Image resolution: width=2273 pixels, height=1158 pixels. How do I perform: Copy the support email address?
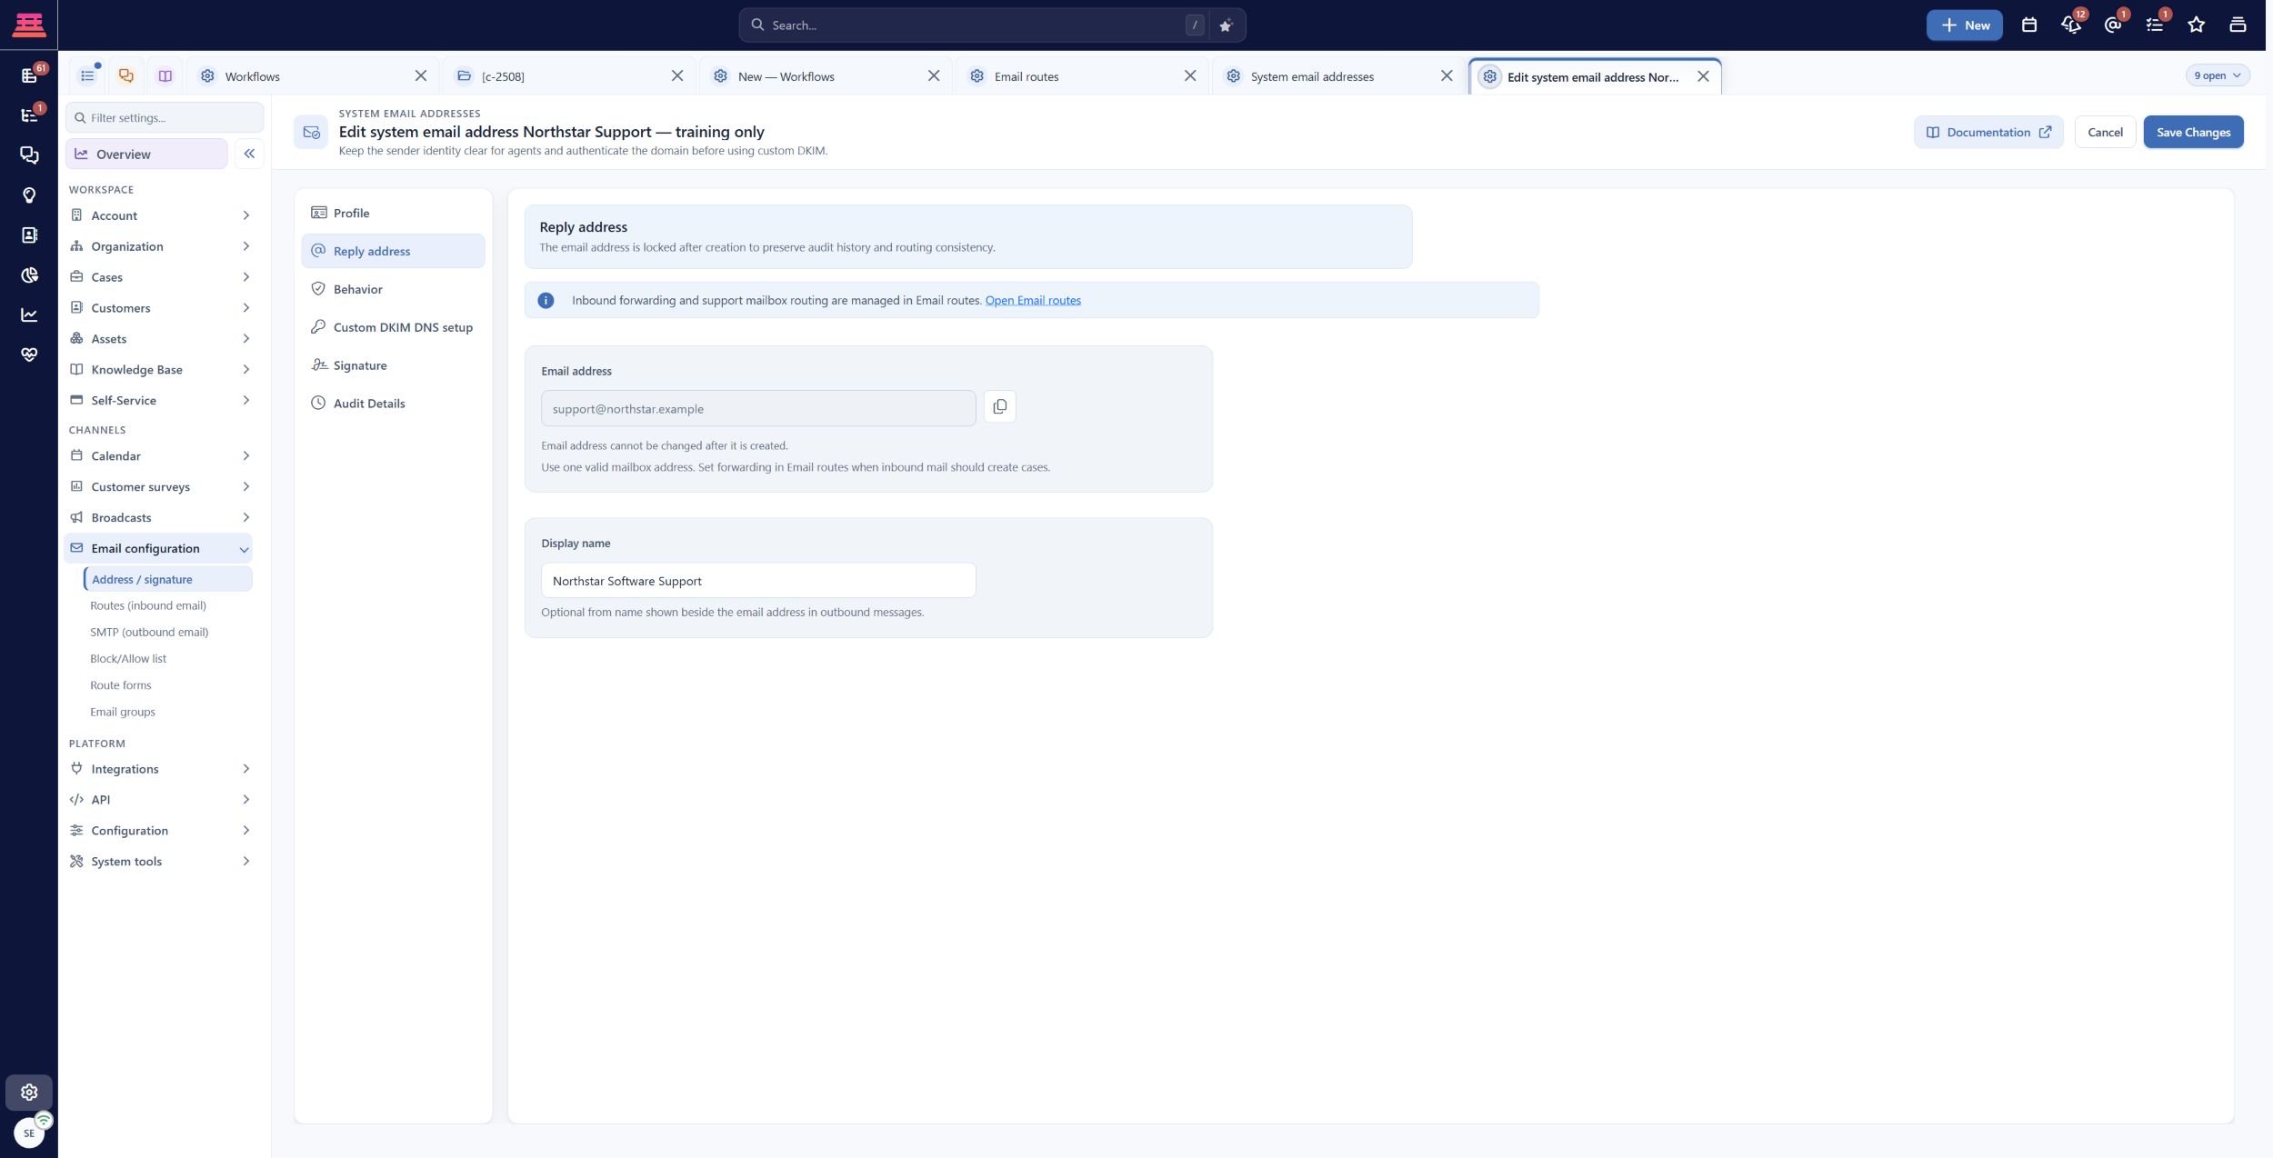(x=999, y=407)
